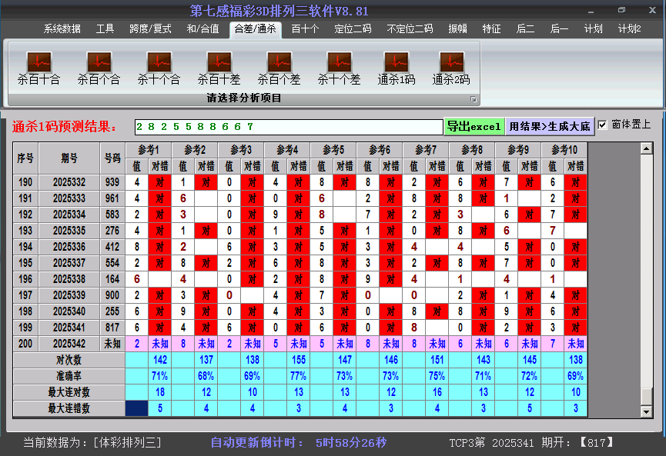666x456 pixels.
Task: Open the 定位二码 menu tab
Action: coord(353,29)
